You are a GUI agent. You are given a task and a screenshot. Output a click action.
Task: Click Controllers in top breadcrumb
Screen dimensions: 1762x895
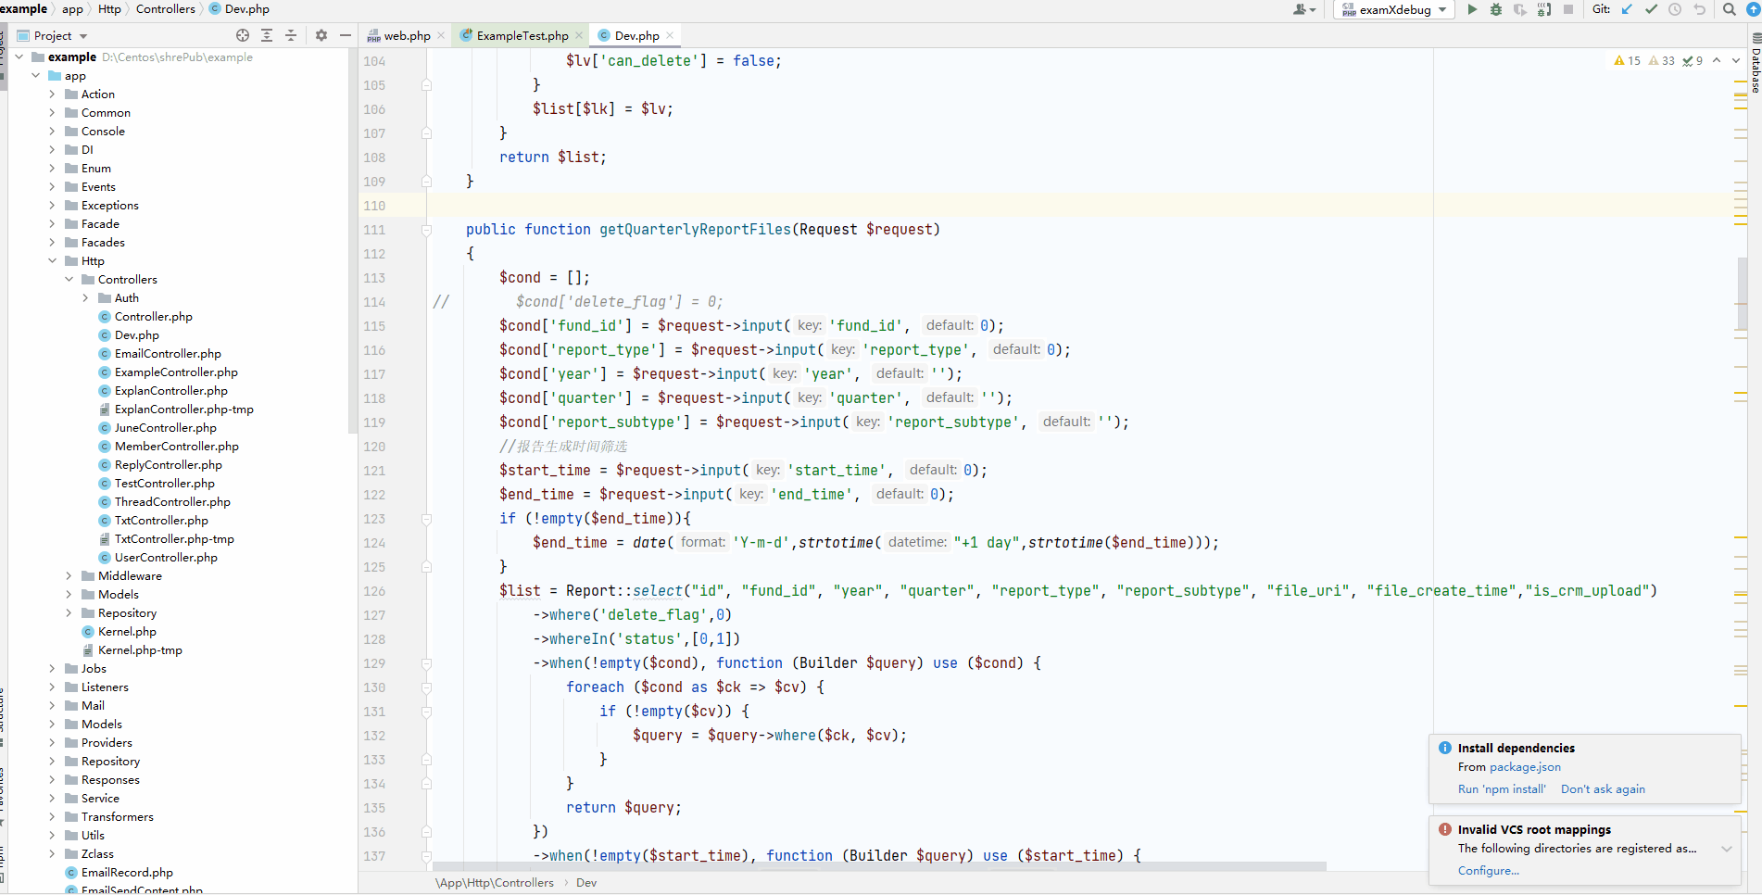pyautogui.click(x=166, y=9)
